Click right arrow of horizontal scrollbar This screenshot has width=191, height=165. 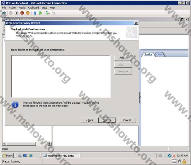49,144
